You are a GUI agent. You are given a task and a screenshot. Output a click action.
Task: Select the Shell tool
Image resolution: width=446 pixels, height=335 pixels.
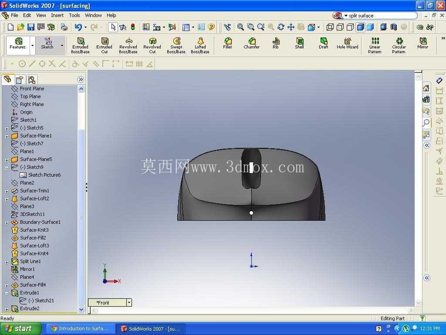pyautogui.click(x=299, y=43)
